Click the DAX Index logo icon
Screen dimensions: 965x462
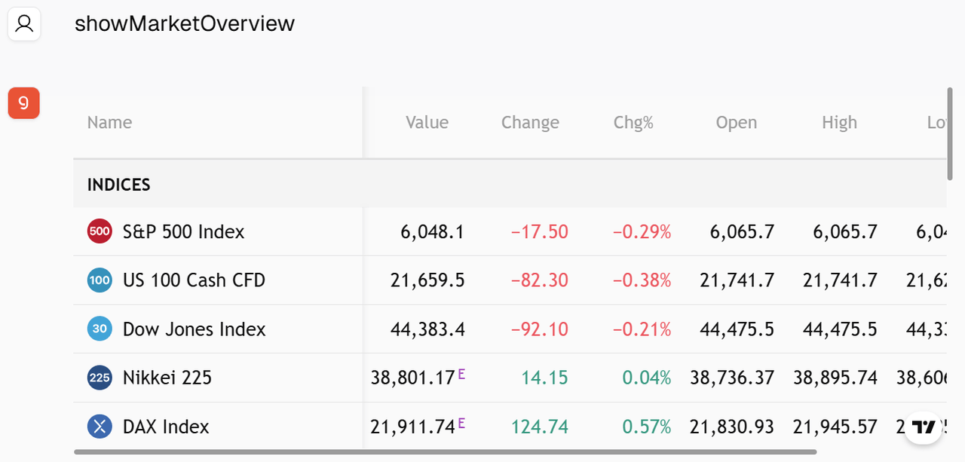point(100,427)
